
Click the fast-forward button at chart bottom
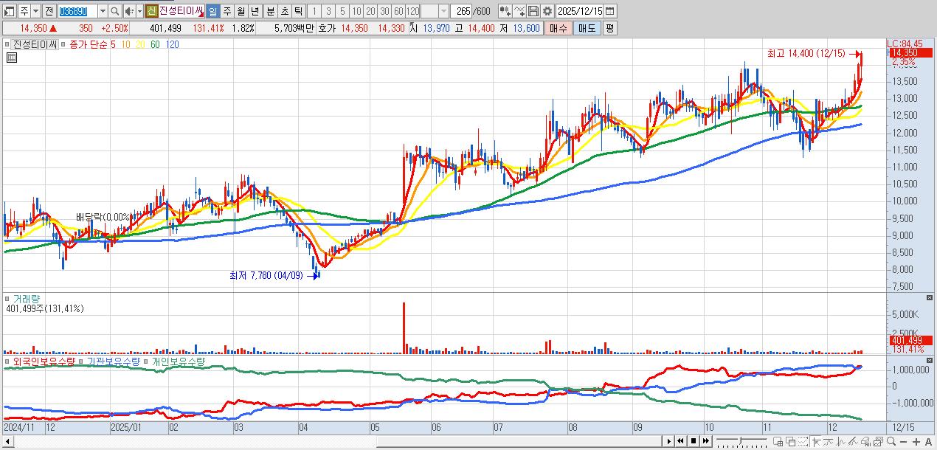(x=705, y=441)
